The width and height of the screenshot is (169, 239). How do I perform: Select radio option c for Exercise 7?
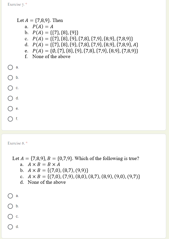tap(10, 88)
